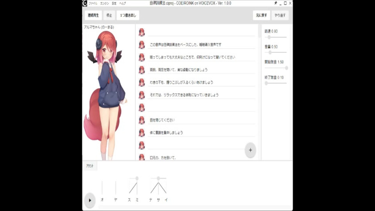
Task: Click the mora イ in accent panel
Action: tap(166, 200)
